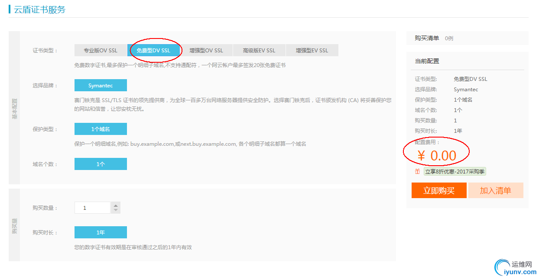539x279 pixels.
Task: Click 域名个数 label in basic config
Action: point(45,164)
